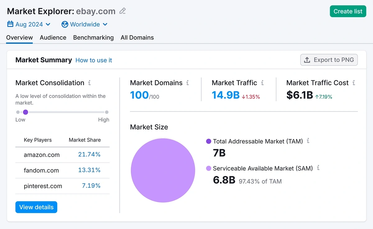This screenshot has width=373, height=229.
Task: Show info icon for Total Addressable Market
Action: [308, 141]
